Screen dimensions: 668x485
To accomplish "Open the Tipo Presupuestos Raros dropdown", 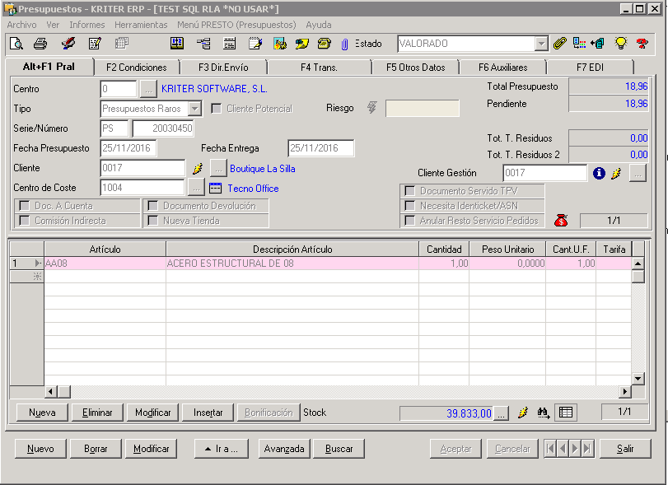I will click(x=194, y=109).
